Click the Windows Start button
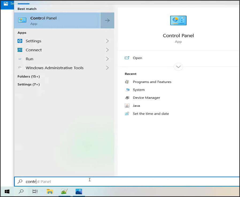This screenshot has width=240, height=197. 7,191
